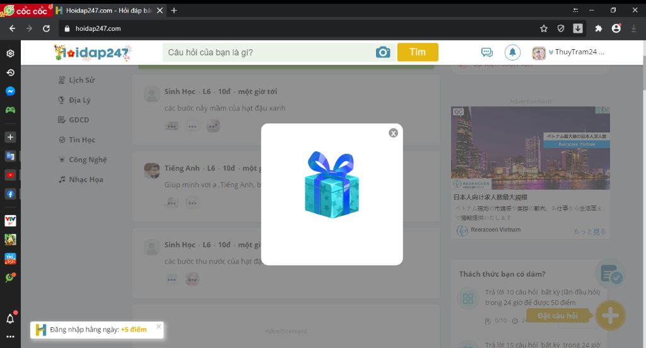
Task: Open the browser sidebar settings gear
Action: point(10,53)
